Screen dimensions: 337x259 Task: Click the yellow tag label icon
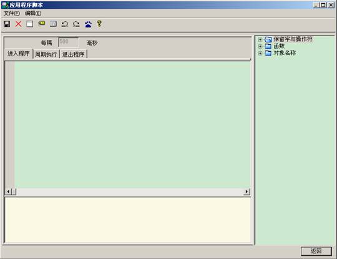pyautogui.click(x=41, y=24)
